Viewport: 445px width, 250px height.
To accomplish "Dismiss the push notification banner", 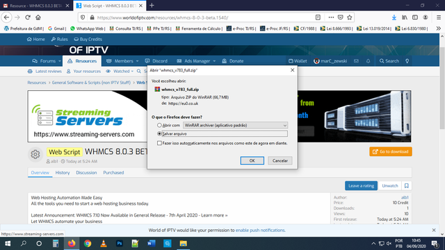I will 434,230.
